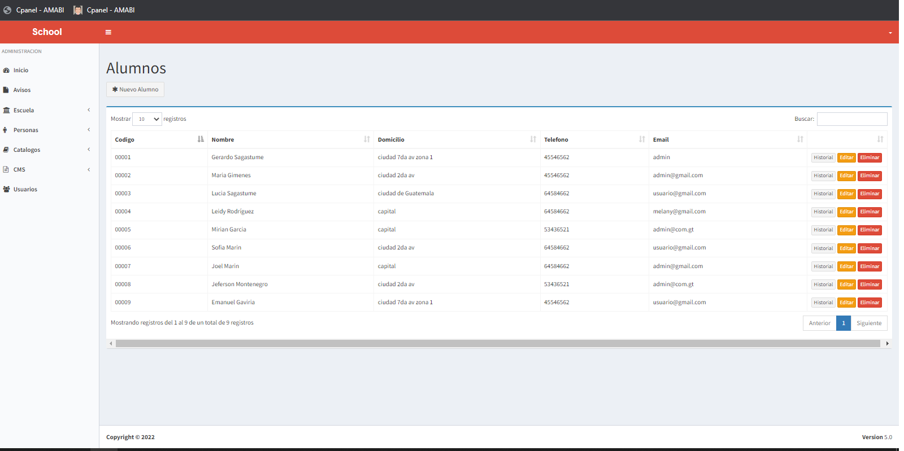The width and height of the screenshot is (904, 451).
Task: Click the Escuela building icon
Action: tap(6, 110)
